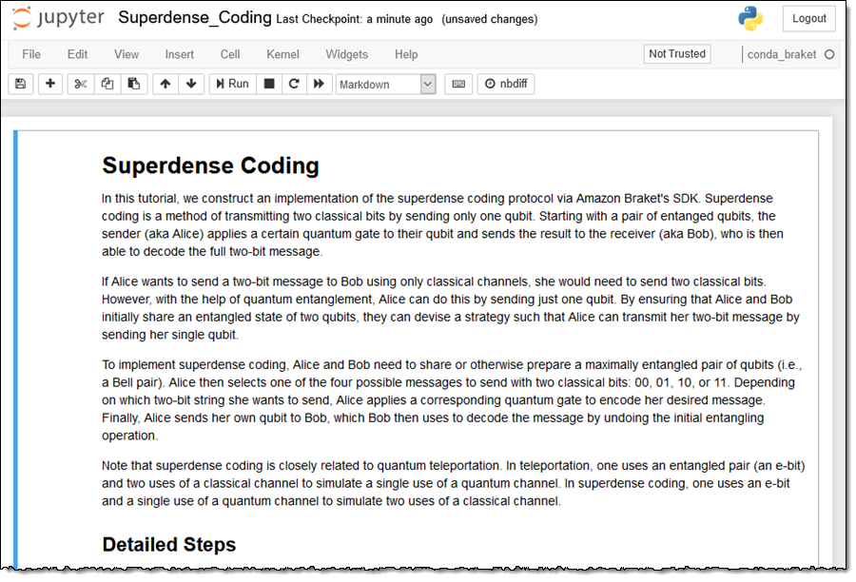
Task: Click the save and checkpoint icon
Action: pyautogui.click(x=21, y=84)
